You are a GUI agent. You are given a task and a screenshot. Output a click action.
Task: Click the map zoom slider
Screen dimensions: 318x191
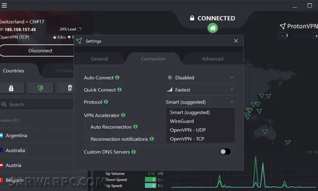click(299, 36)
